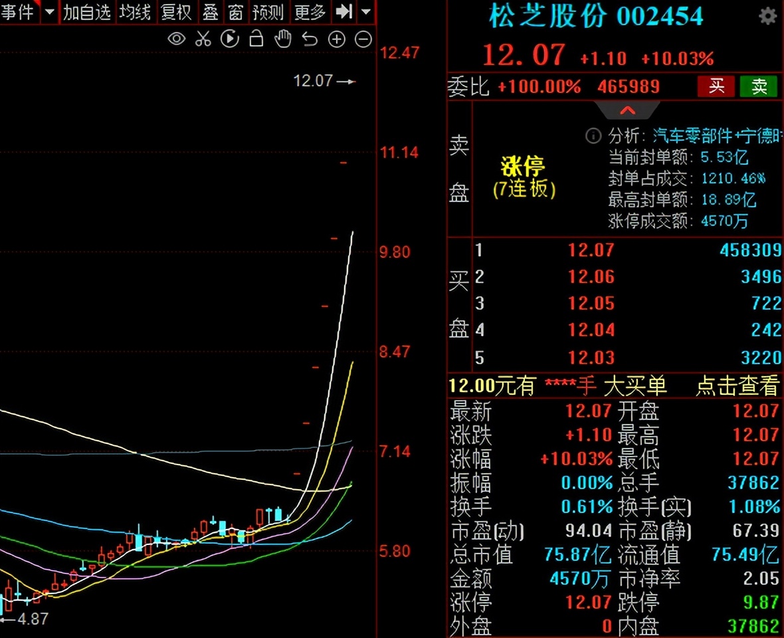Select the scissors cut tool
Screen dimensions: 784x638
coord(203,39)
